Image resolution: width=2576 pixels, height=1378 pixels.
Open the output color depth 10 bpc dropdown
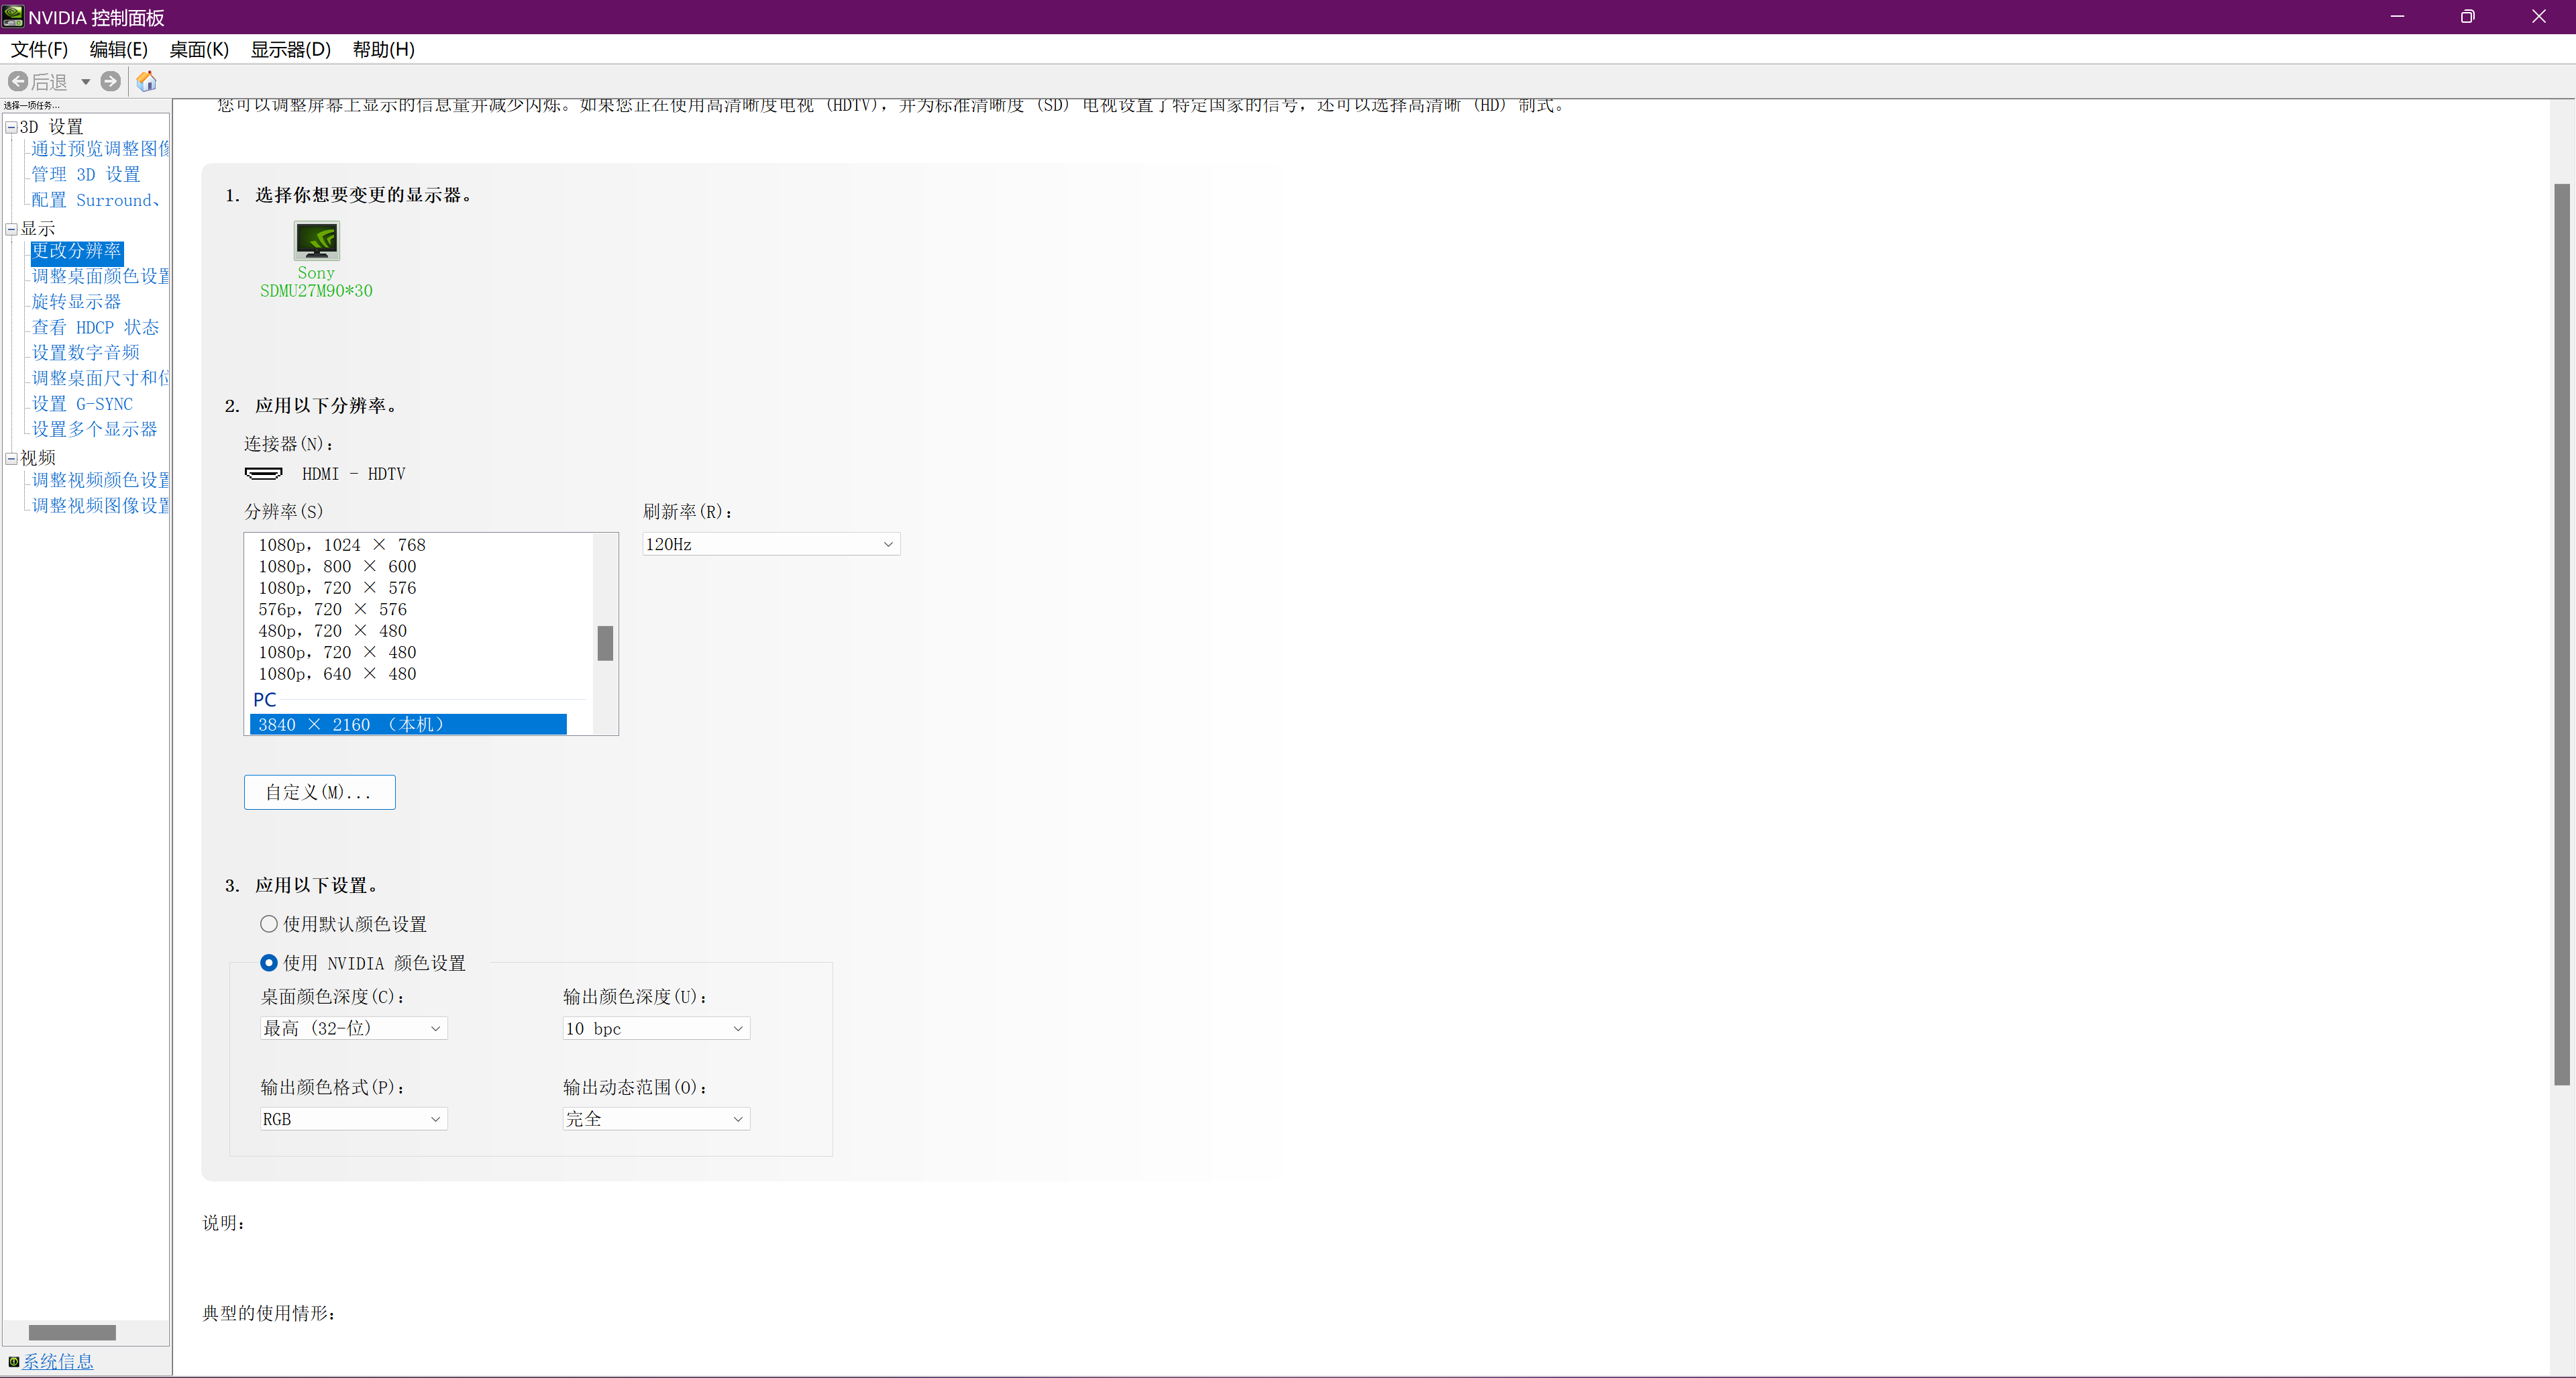coord(655,1028)
